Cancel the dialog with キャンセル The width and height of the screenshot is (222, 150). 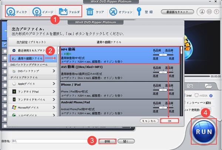[x=149, y=121]
